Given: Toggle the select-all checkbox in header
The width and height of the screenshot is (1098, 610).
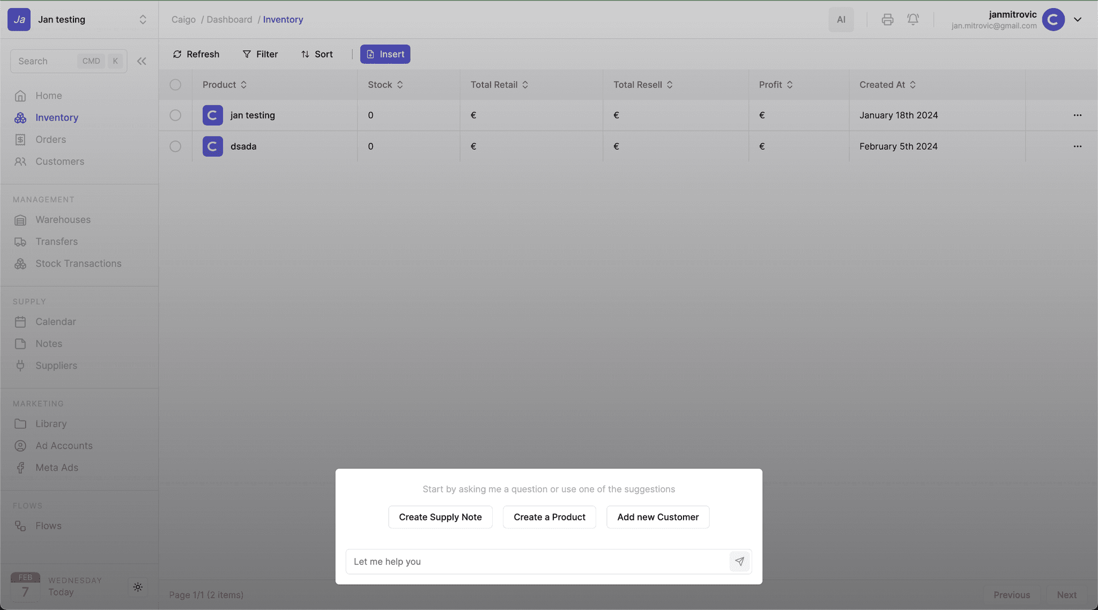Looking at the screenshot, I should [x=175, y=85].
